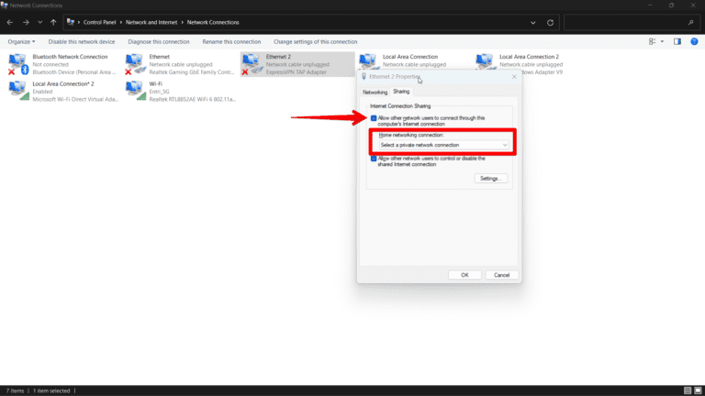Click Control Panel in address bar

coord(99,22)
